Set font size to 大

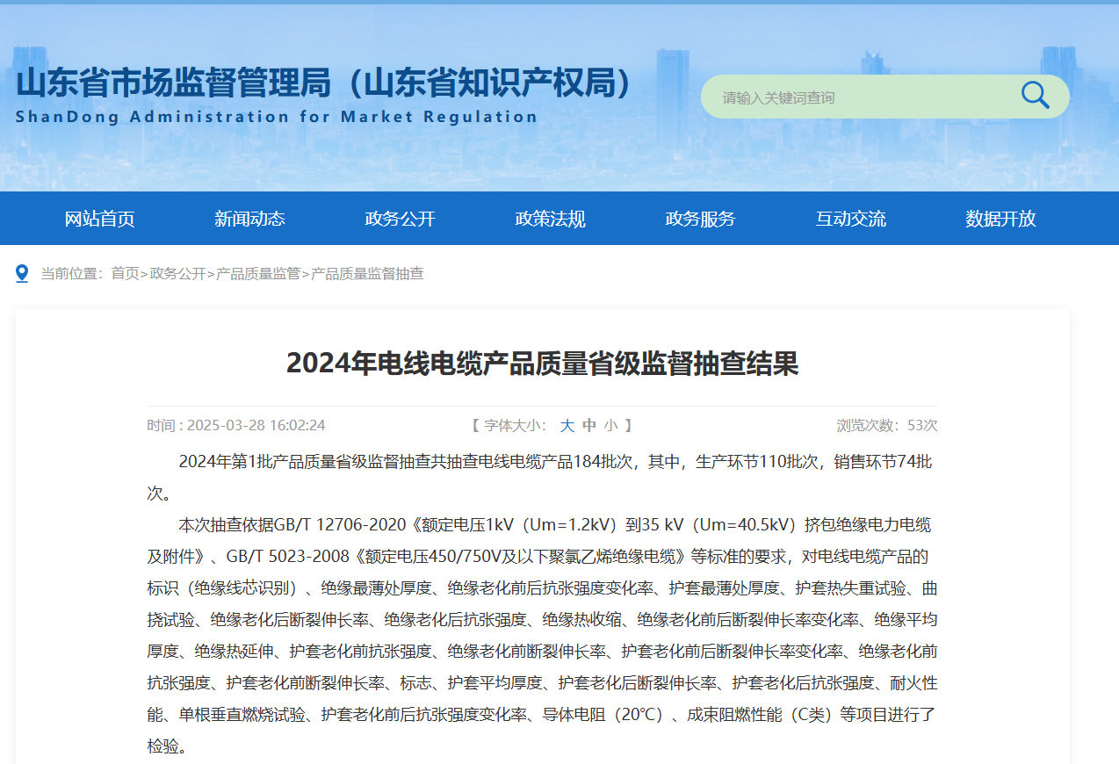point(567,426)
